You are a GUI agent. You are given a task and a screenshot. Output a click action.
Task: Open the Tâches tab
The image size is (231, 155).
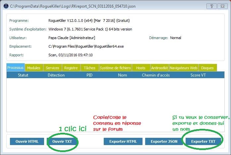pos(89,68)
